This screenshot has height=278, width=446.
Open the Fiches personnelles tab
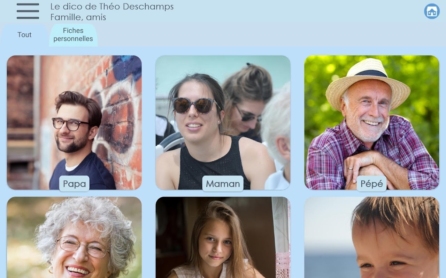click(73, 35)
